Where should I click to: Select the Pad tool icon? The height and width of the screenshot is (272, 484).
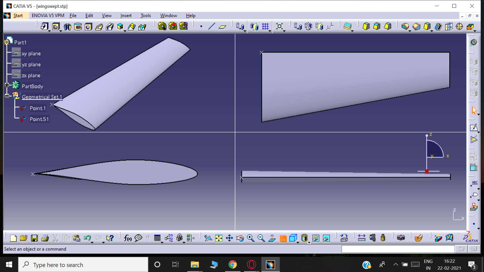(x=44, y=26)
